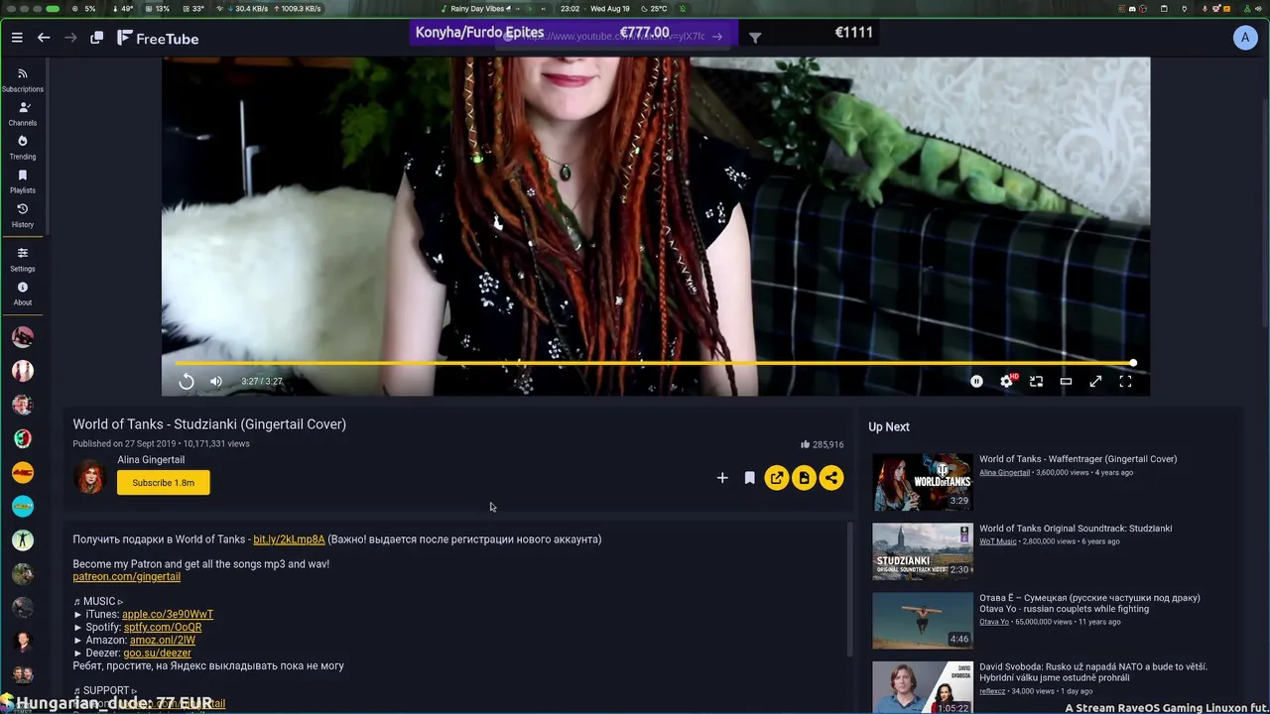The image size is (1270, 714).
Task: Toggle the player screenshot or stats button
Action: pyautogui.click(x=976, y=382)
